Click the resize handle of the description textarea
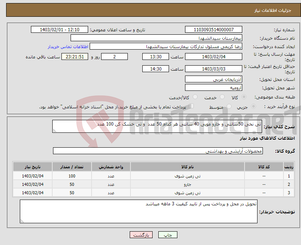Screen dimensions: 301x245 coord(55,131)
